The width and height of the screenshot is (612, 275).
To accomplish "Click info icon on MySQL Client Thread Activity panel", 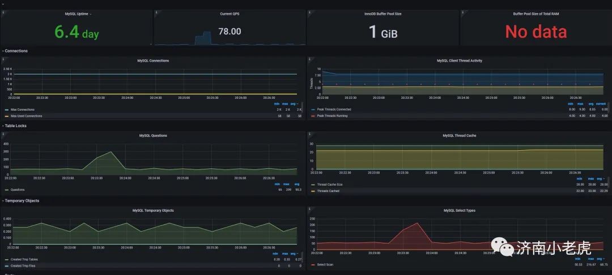I will [309, 59].
